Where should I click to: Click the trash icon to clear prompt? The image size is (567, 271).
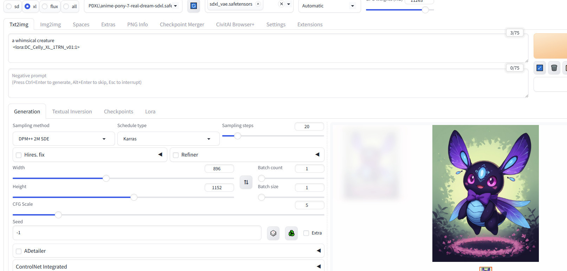pyautogui.click(x=554, y=68)
